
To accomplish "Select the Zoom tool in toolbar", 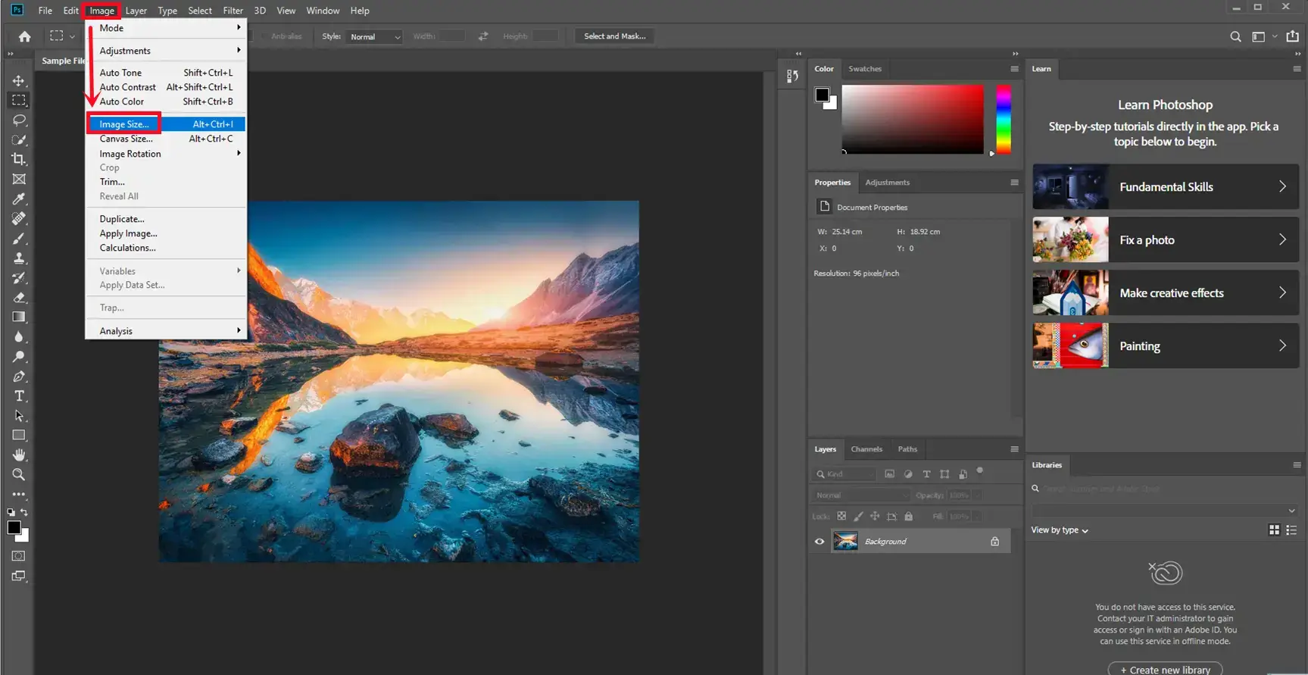I will [19, 474].
